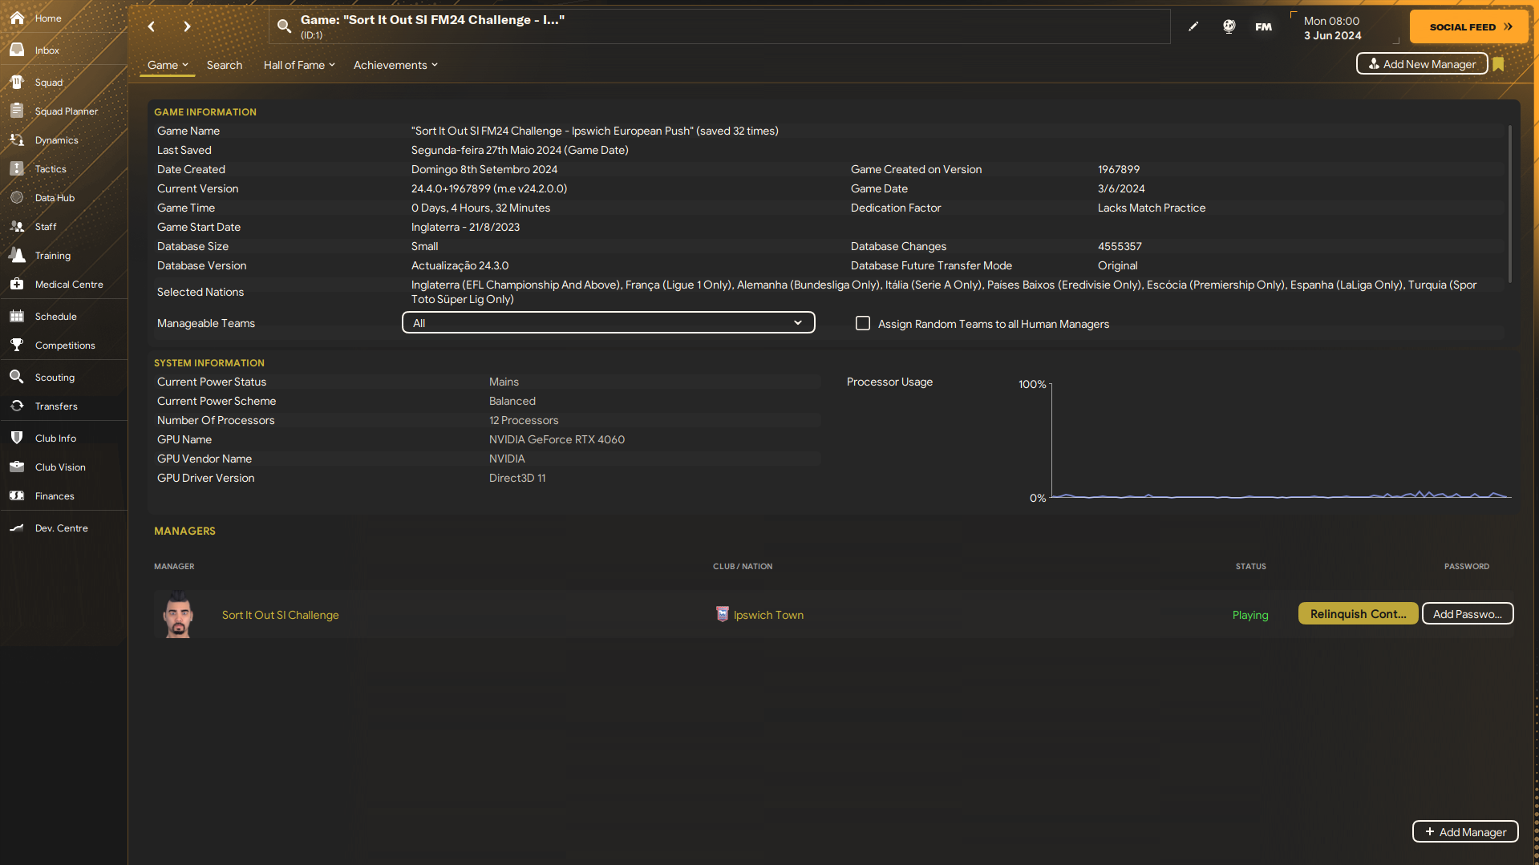This screenshot has width=1539, height=865.
Task: Click Relinquish Control button
Action: (1358, 613)
